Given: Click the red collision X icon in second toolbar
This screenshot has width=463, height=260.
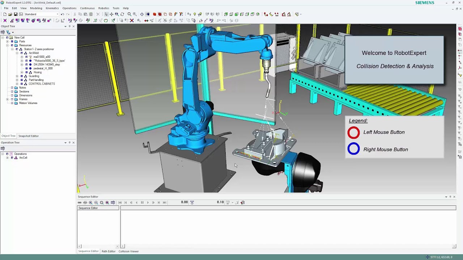Looking at the screenshot, I should click(x=132, y=20).
